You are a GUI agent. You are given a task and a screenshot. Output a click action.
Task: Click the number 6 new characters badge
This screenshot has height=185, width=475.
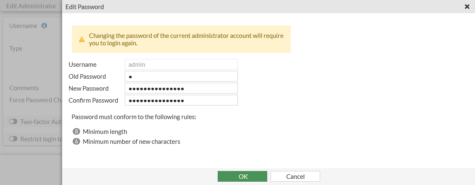pos(76,142)
